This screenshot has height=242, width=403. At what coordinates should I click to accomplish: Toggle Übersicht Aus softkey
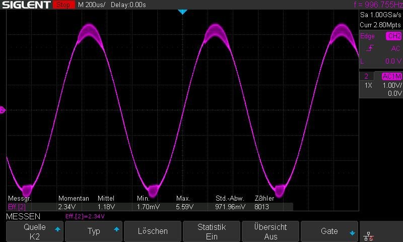pyautogui.click(x=271, y=231)
